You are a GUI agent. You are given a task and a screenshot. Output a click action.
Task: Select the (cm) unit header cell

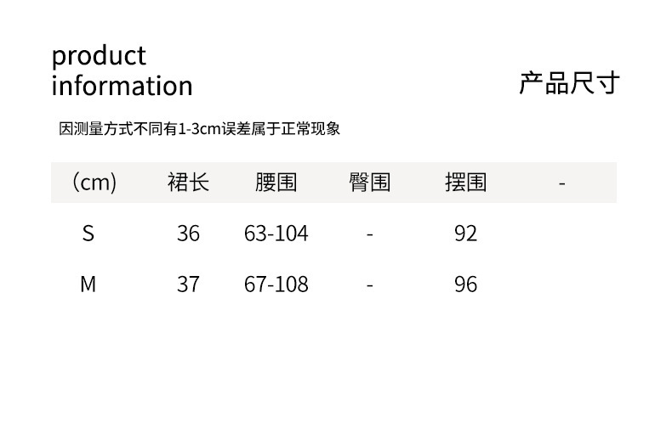coord(94,183)
